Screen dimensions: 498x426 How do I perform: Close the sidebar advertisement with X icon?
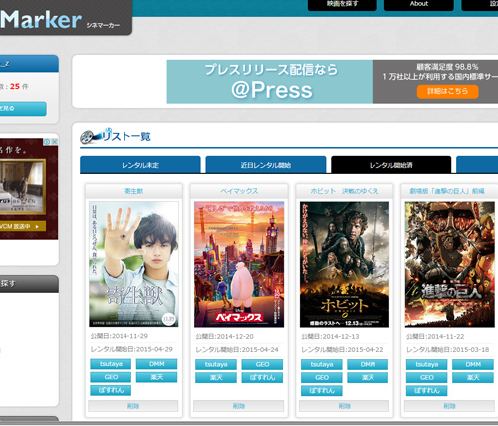[54, 142]
